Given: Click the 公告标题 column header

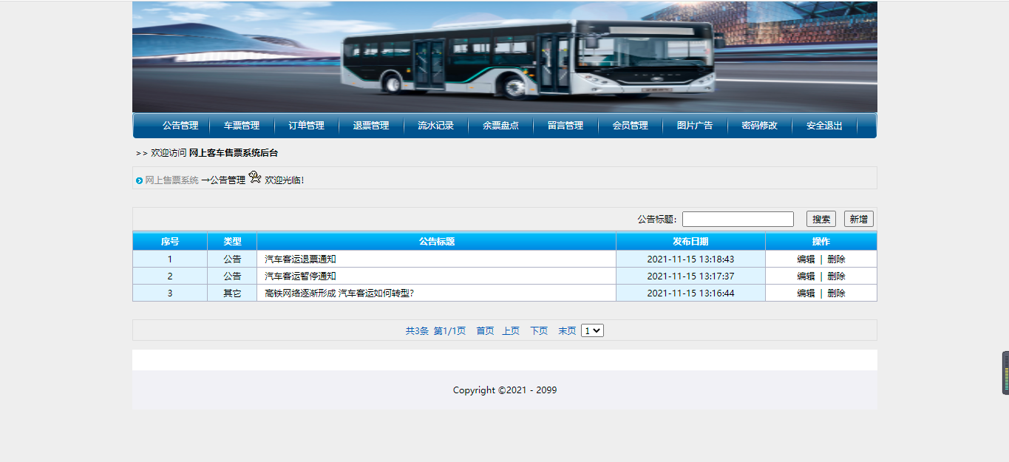Looking at the screenshot, I should pyautogui.click(x=436, y=242).
